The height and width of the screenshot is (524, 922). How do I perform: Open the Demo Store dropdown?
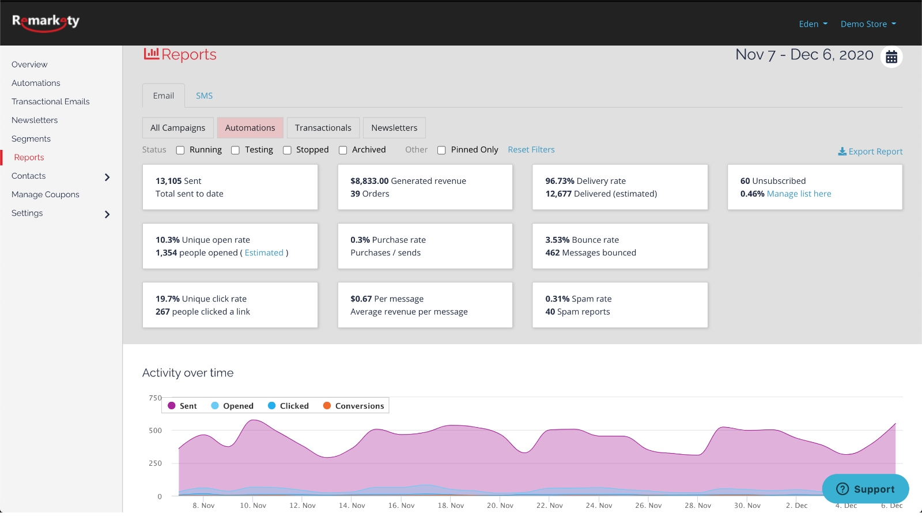pyautogui.click(x=868, y=24)
